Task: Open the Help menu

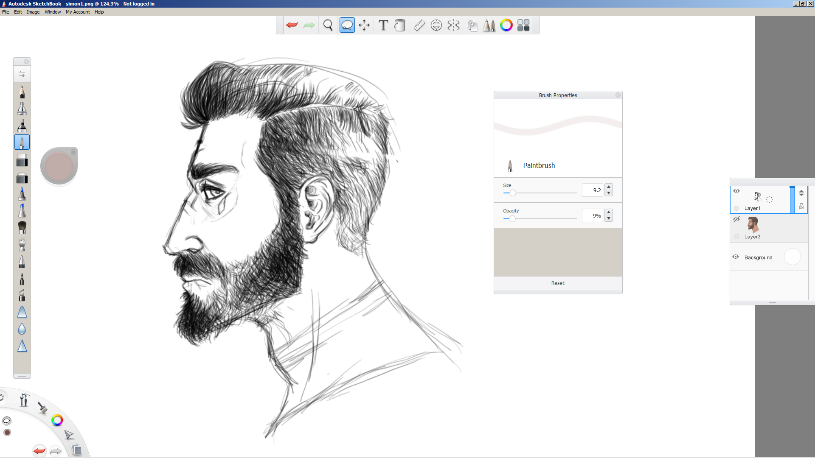Action: click(99, 12)
